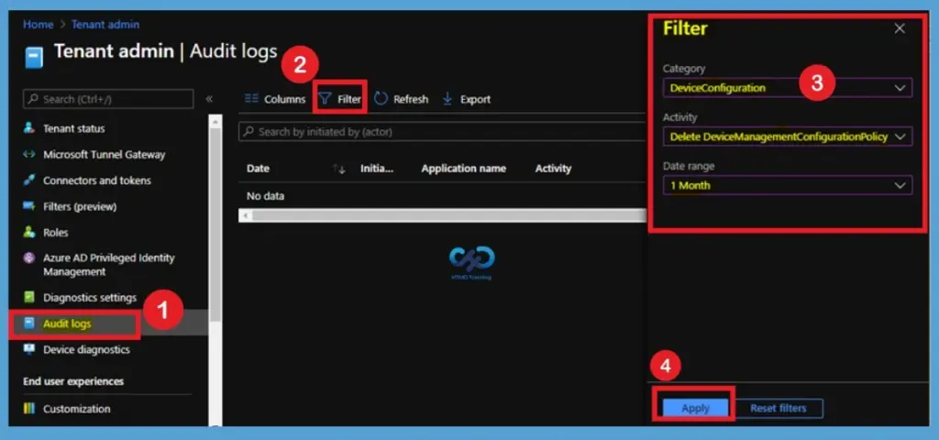Close the Filter panel with X
The width and height of the screenshot is (939, 440).
(x=900, y=28)
